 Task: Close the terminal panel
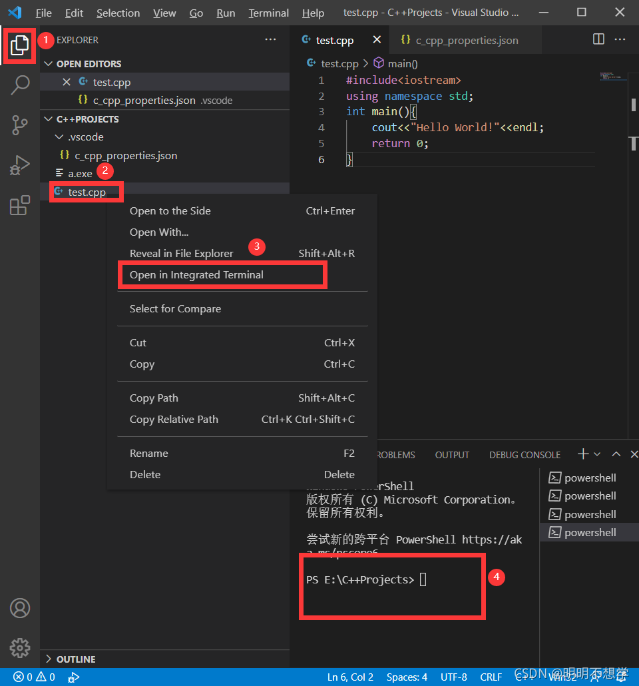pos(634,454)
